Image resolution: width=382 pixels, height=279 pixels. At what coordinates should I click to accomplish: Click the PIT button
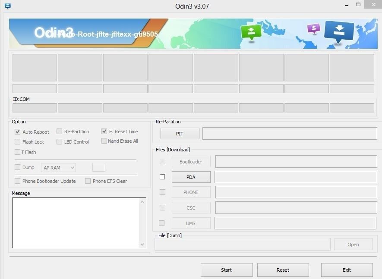point(180,134)
